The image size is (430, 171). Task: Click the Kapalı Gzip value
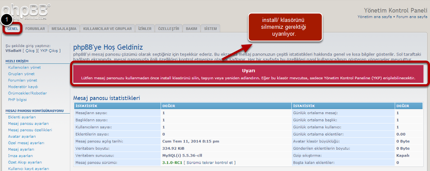403,156
